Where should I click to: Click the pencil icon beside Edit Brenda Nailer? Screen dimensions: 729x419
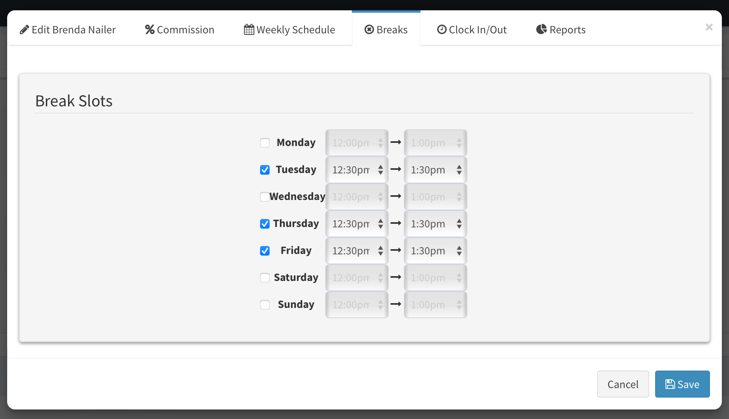pos(24,30)
